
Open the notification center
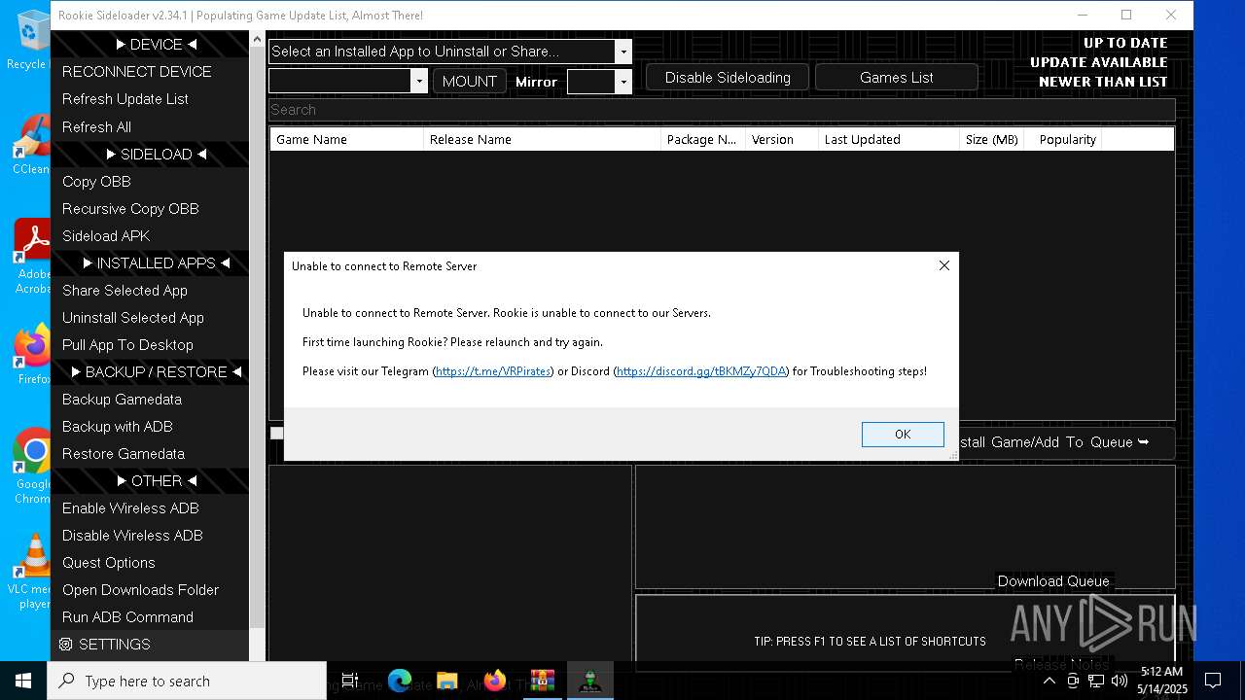1213,681
